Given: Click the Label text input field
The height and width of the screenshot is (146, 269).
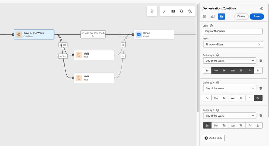Looking at the screenshot, I should [x=233, y=31].
